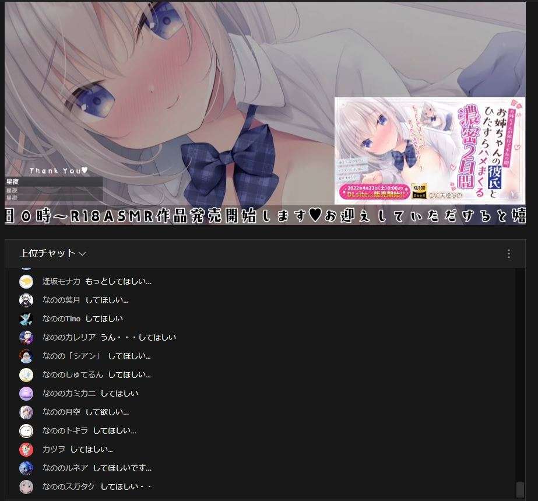Select なののカレリア's message うん・・・してほしい

[138, 338]
